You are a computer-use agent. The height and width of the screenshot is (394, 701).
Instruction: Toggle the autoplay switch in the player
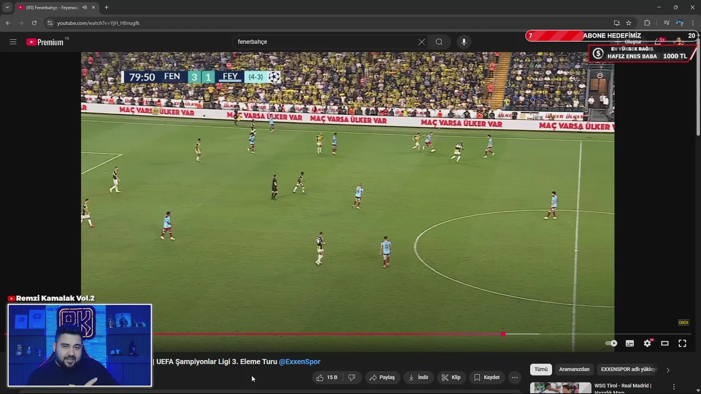[x=611, y=343]
